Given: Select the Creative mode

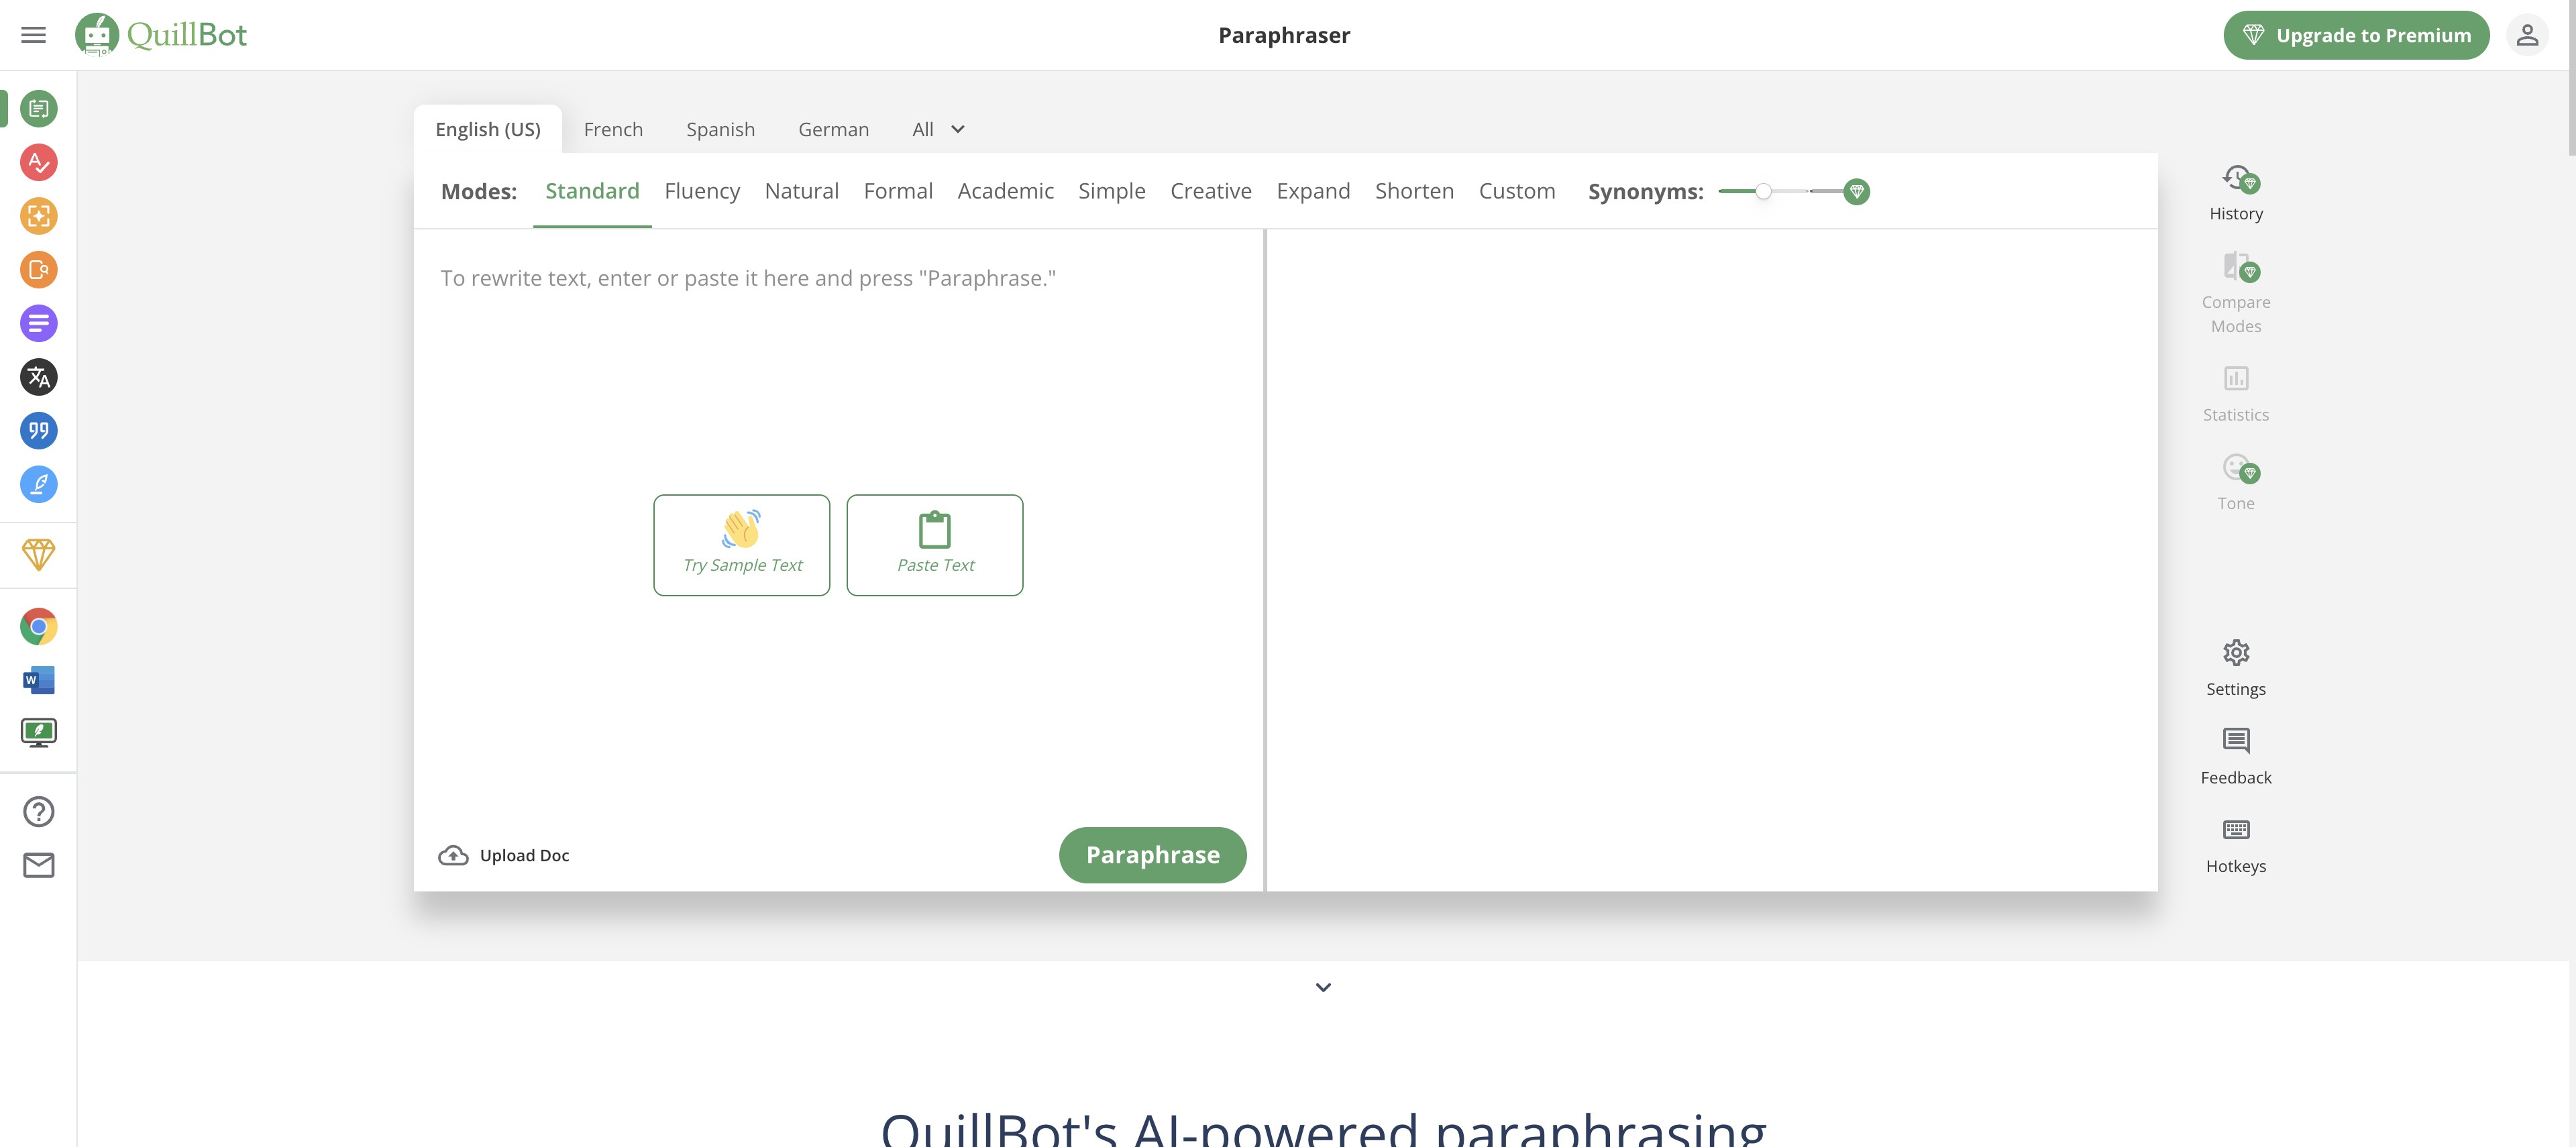Looking at the screenshot, I should click(x=1210, y=191).
